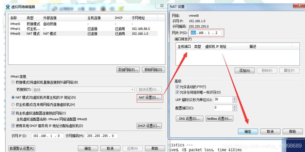The width and height of the screenshot is (305, 152).
Task: Click 移除(R) in NAT settings
Action: (267, 70)
